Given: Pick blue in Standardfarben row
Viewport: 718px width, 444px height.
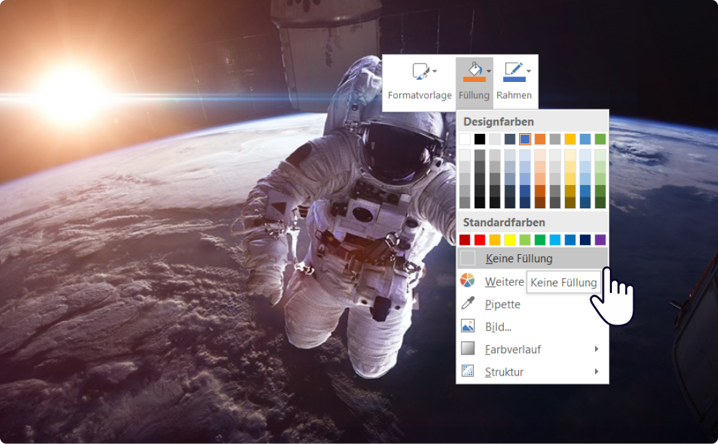Looking at the screenshot, I should 570,240.
